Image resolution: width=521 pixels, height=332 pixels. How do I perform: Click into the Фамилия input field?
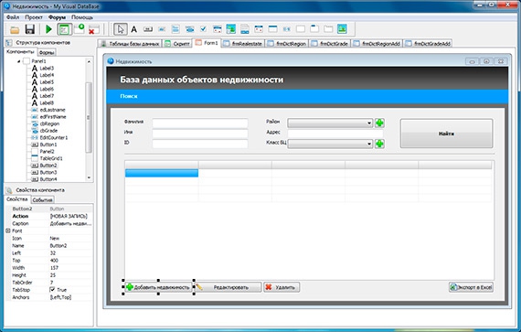coord(200,123)
